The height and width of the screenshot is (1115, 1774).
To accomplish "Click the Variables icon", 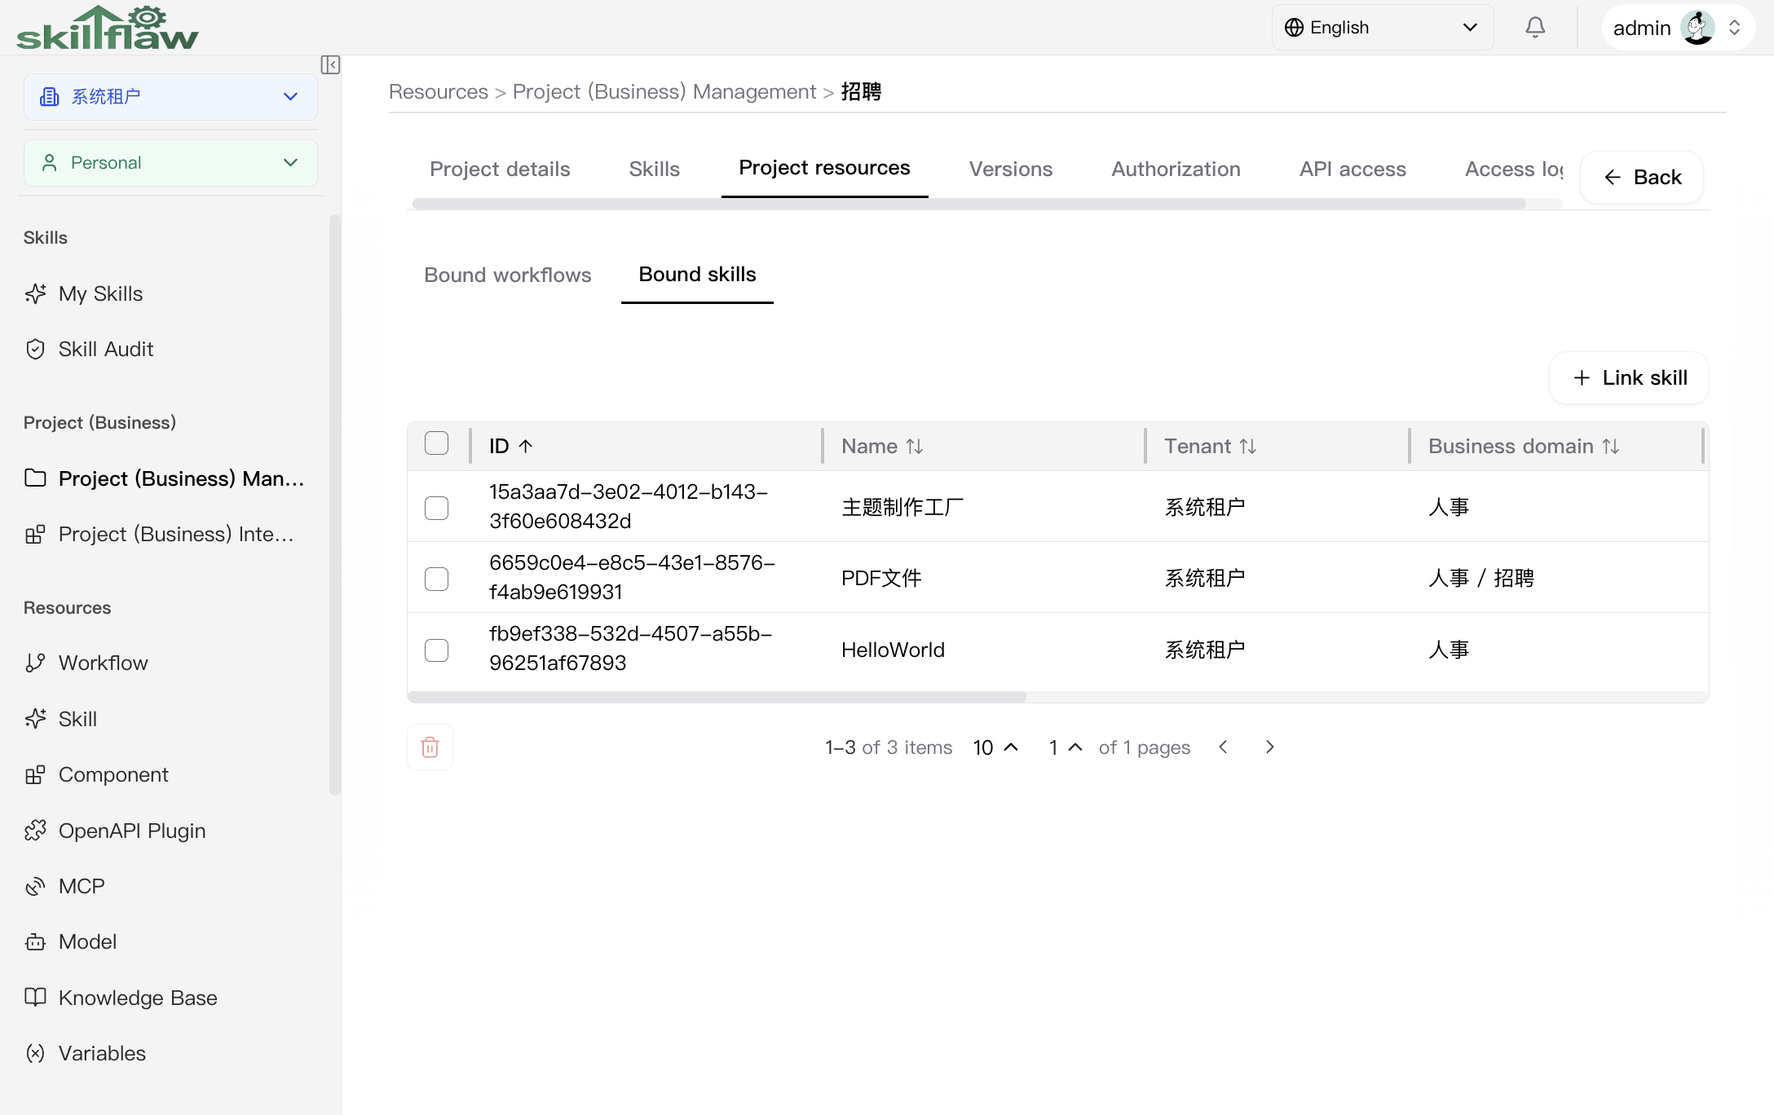I will pyautogui.click(x=35, y=1054).
